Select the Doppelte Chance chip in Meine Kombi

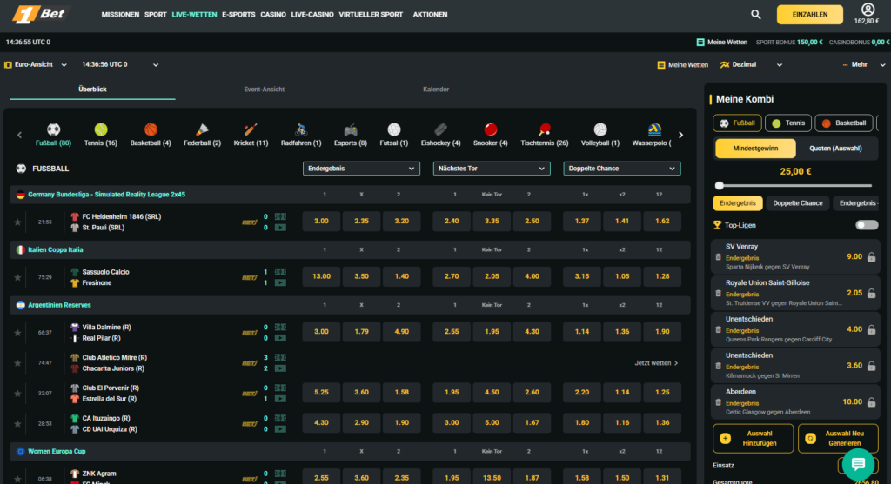[x=798, y=203]
